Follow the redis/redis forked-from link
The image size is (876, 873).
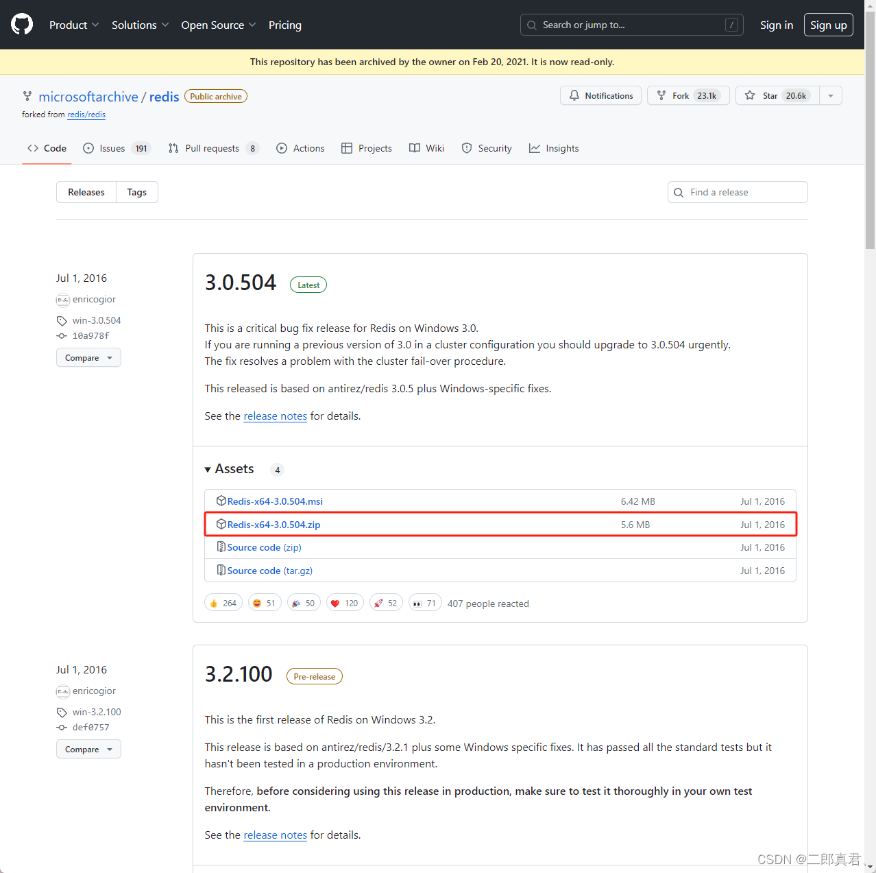tap(86, 115)
